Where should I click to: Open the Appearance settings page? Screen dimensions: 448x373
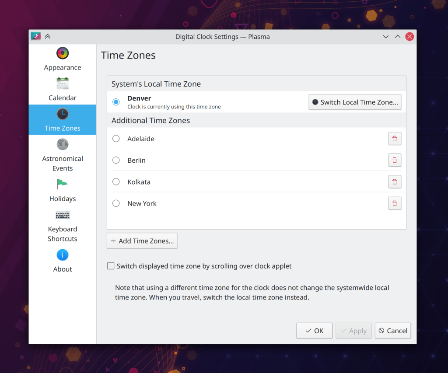pyautogui.click(x=63, y=59)
